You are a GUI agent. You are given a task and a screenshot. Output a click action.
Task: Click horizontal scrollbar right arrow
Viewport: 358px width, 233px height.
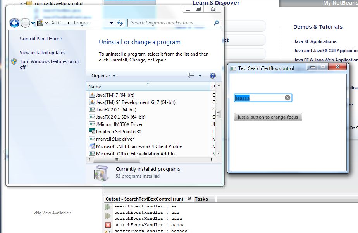[212, 160]
